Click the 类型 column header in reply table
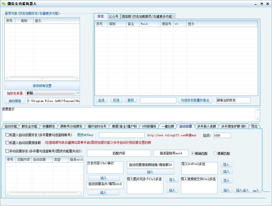Image resolution: width=272 pixels, height=206 pixels. pyautogui.click(x=60, y=159)
